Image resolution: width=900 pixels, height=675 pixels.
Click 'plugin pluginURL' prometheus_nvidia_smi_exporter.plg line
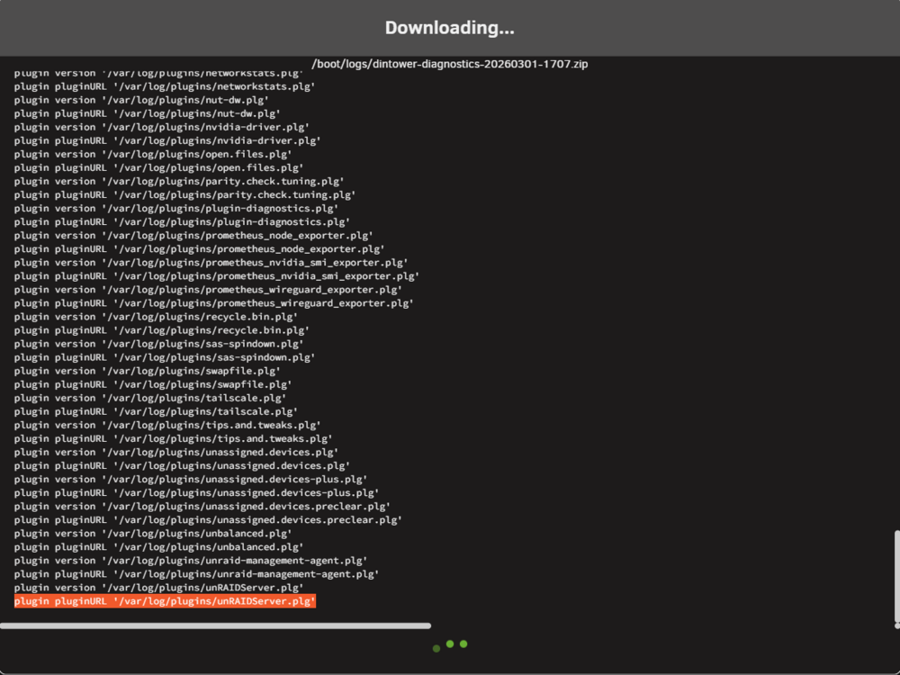coord(217,276)
